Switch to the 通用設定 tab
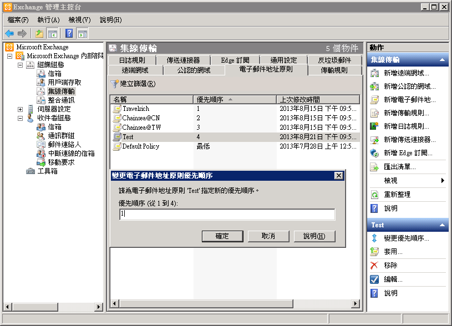 point(283,60)
